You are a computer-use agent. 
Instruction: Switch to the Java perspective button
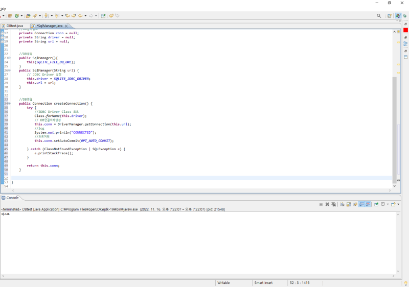pos(398,16)
